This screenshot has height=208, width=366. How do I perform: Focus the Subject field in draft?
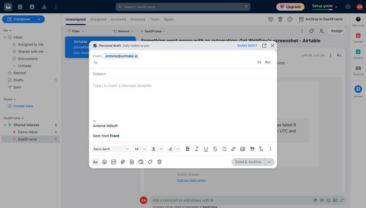(183, 74)
